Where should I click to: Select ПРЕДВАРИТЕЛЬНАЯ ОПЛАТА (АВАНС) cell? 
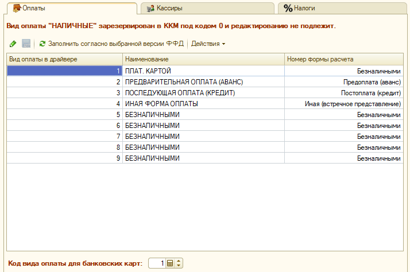(x=203, y=82)
